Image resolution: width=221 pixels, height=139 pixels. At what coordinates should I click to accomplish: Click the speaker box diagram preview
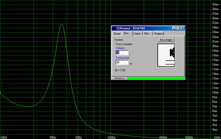pos(166,55)
